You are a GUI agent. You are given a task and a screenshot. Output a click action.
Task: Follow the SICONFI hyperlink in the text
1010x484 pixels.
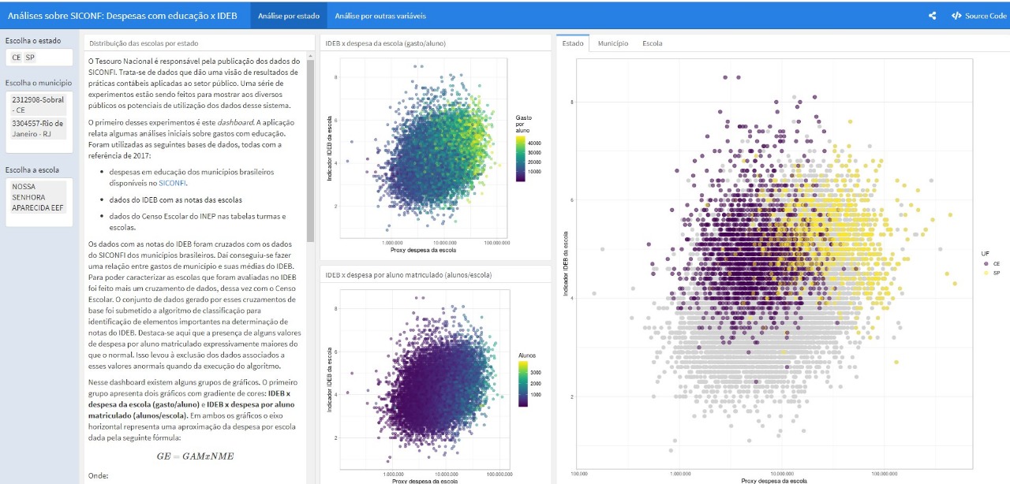172,182
